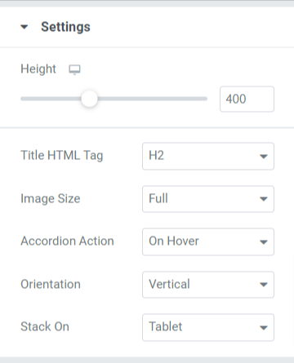Collapse the Settings section arrow
Screen dimensions: 294x363
[x=24, y=27]
